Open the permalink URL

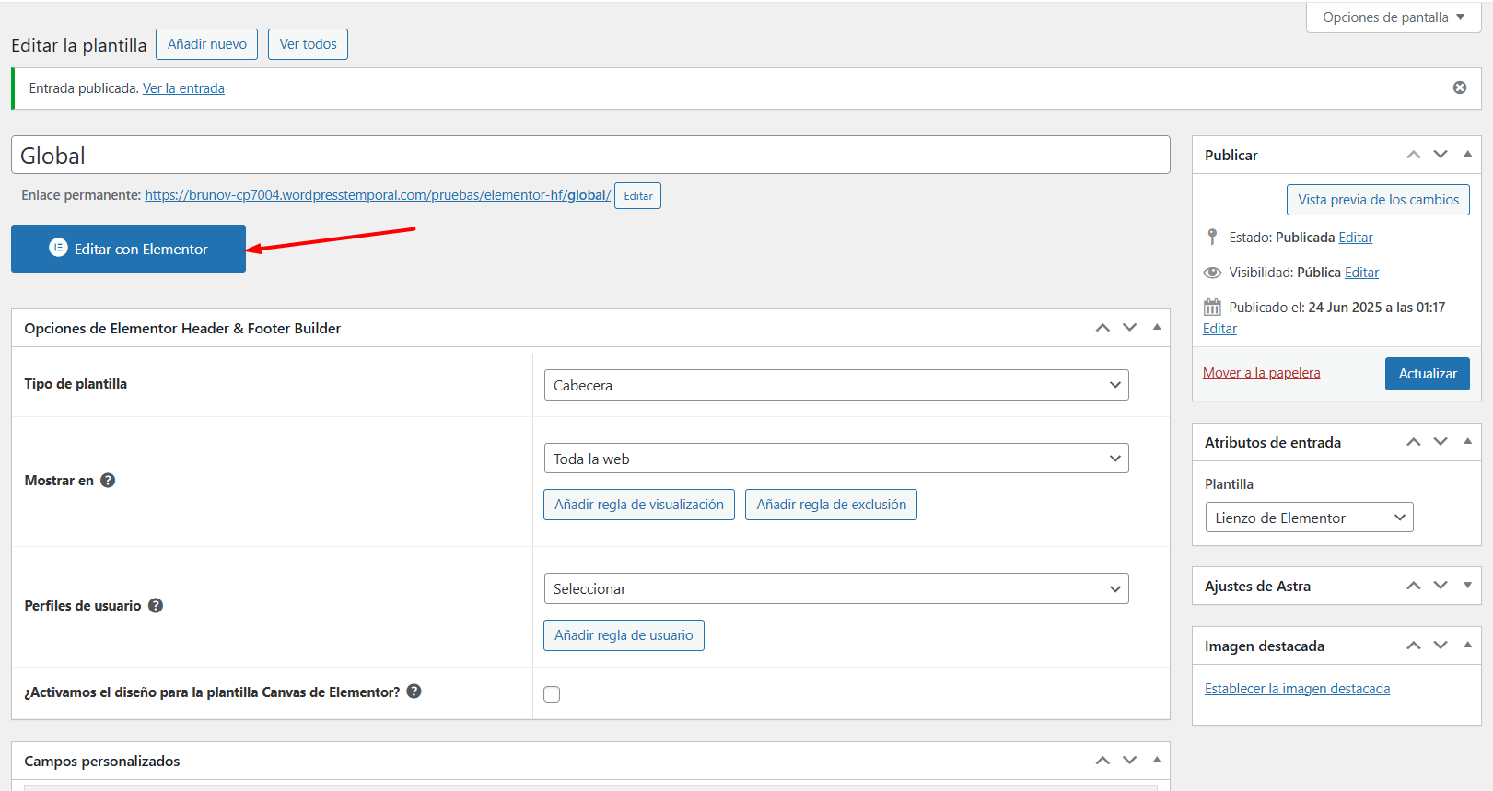(378, 195)
